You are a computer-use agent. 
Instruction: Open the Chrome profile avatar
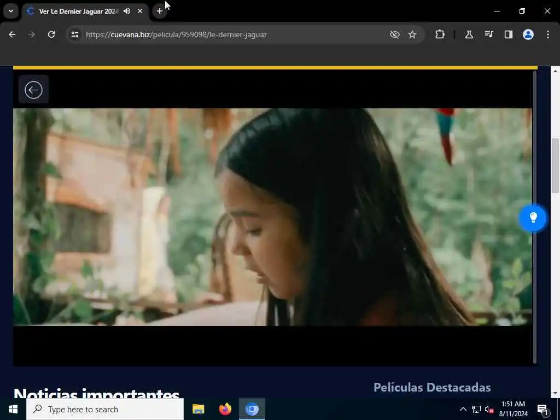coord(528,34)
